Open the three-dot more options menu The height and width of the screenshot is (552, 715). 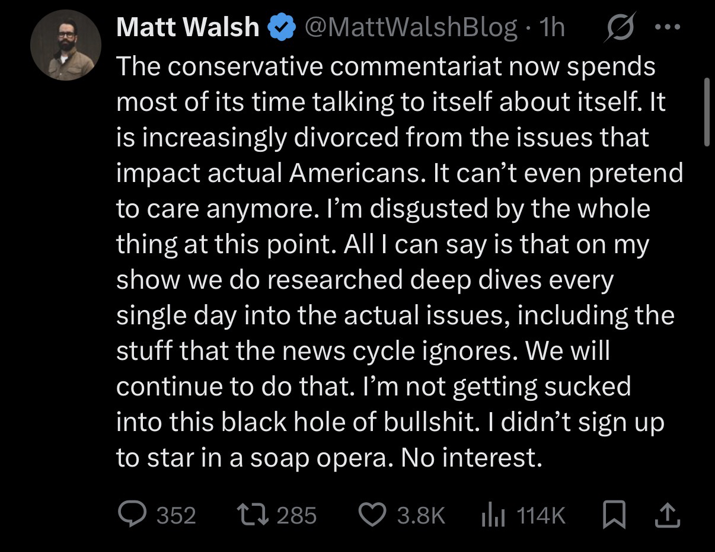(x=669, y=27)
